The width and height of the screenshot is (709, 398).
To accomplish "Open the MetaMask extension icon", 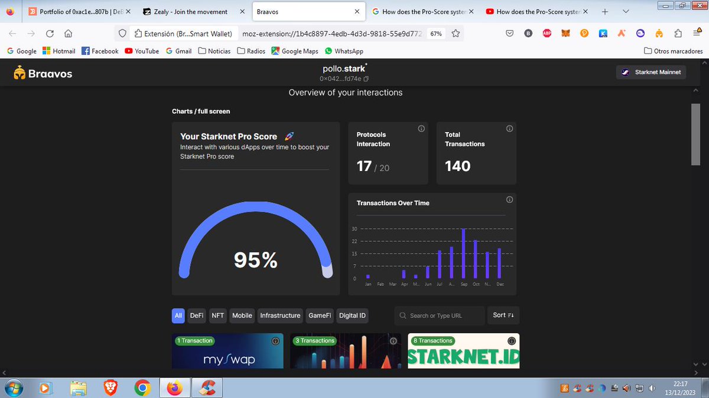I will click(565, 34).
